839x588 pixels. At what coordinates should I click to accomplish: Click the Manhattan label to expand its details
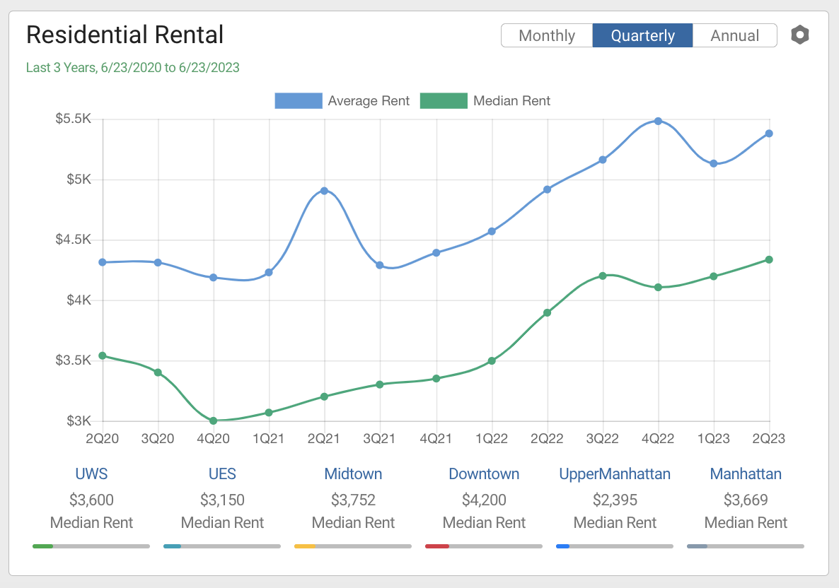(x=746, y=474)
